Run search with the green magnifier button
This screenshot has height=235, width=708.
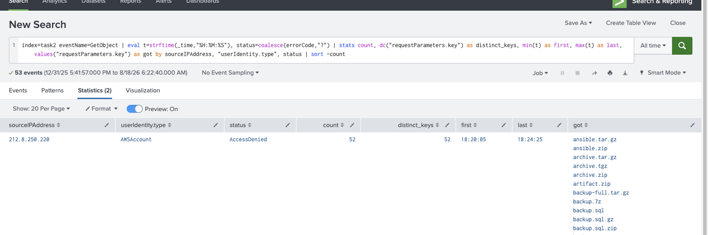[682, 46]
